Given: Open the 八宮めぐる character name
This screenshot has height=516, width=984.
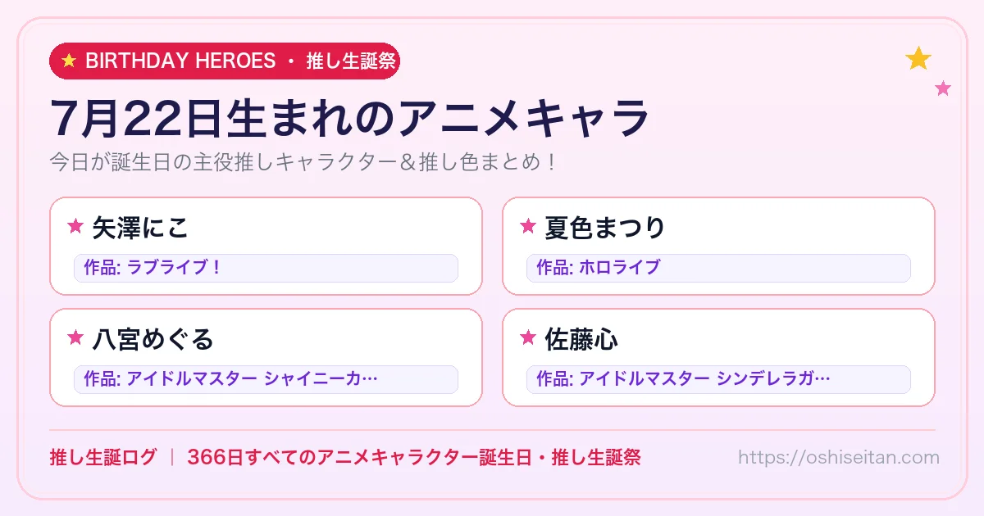Looking at the screenshot, I should click(x=153, y=338).
